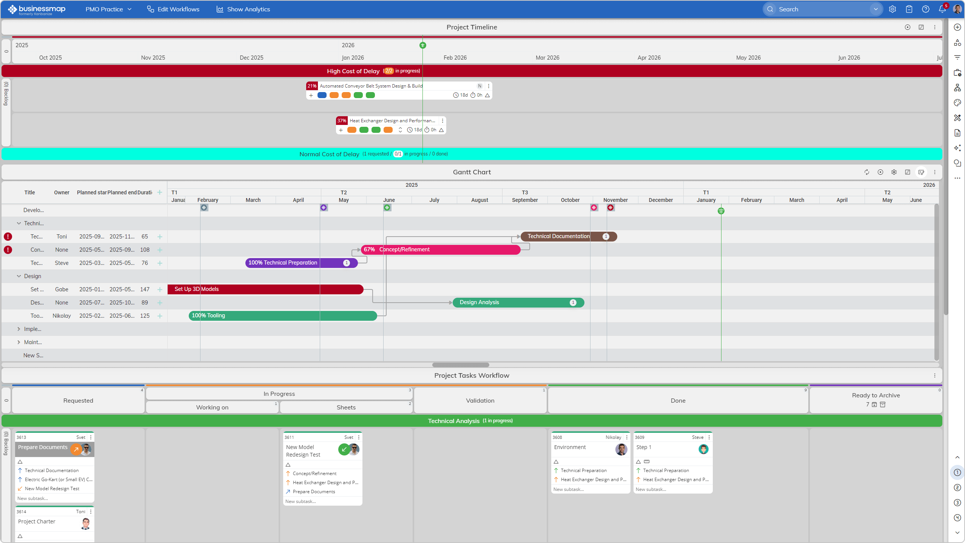This screenshot has height=543, width=965.
Task: Click the sync icon in Gantt Chart toolbar
Action: 866,172
